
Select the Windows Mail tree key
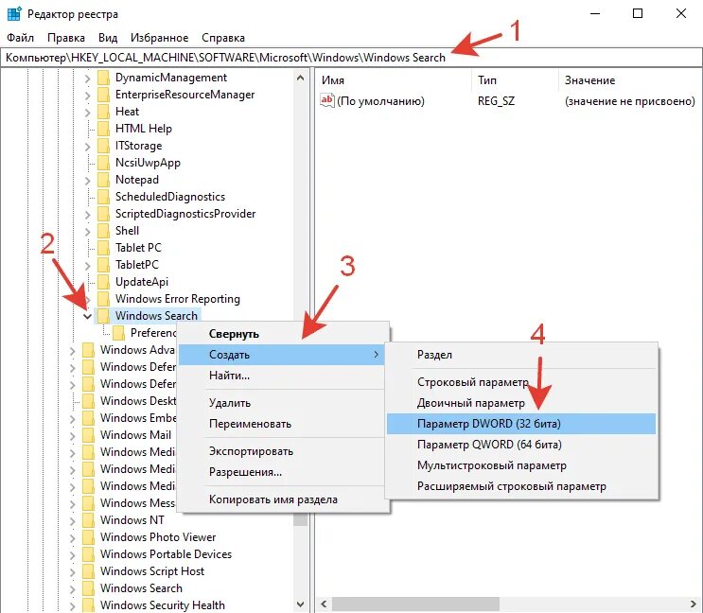[135, 434]
